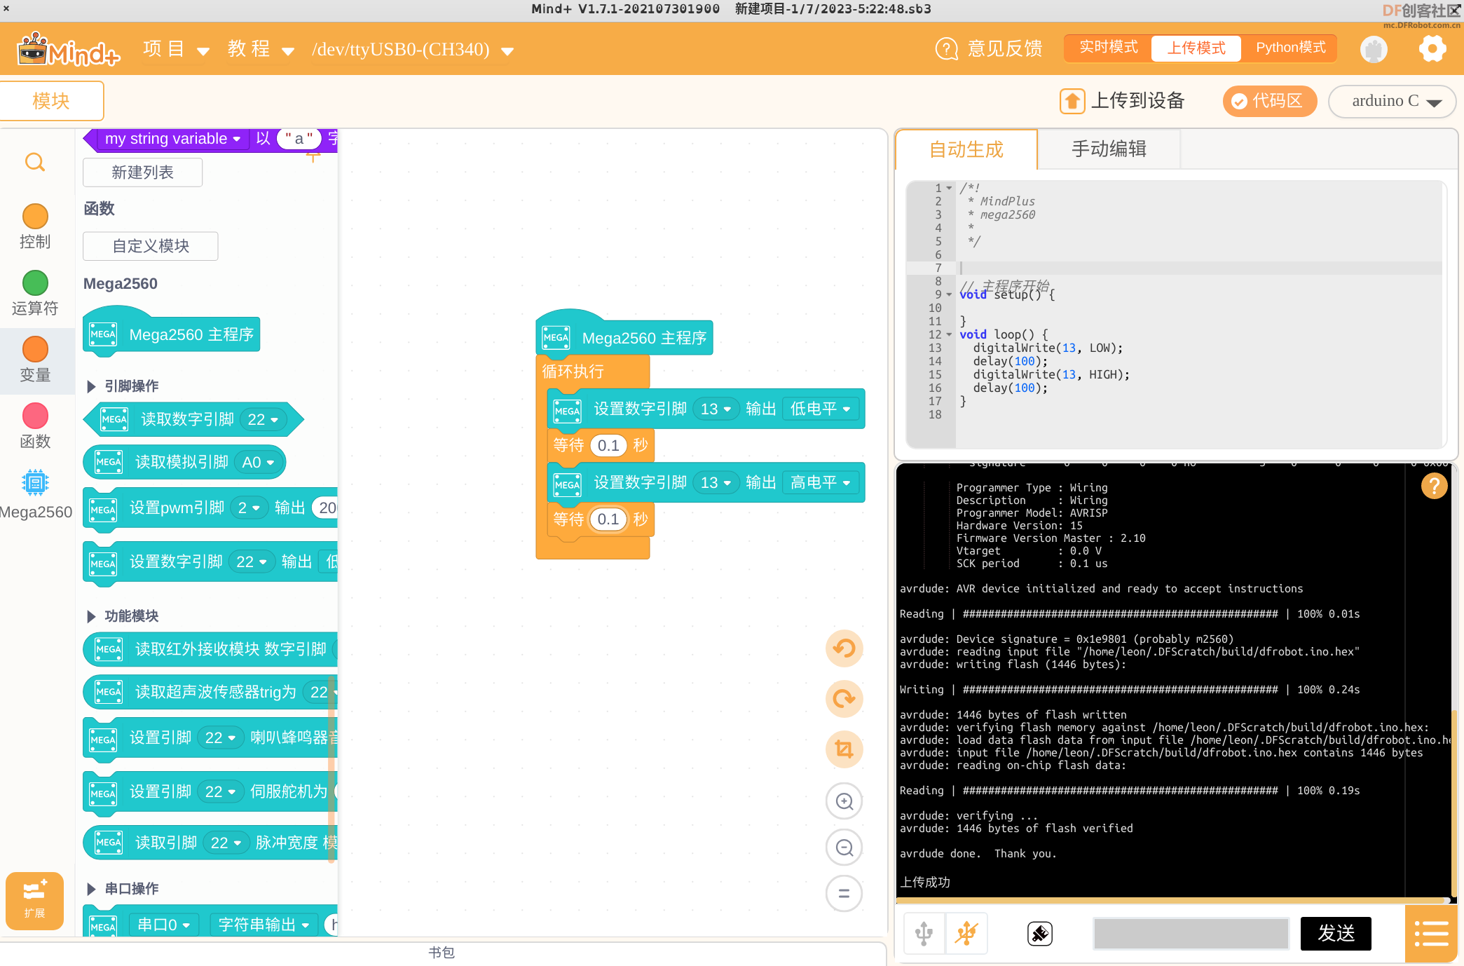Viewport: 1464px width, 966px height.
Task: Click the serial message input field
Action: (1191, 933)
